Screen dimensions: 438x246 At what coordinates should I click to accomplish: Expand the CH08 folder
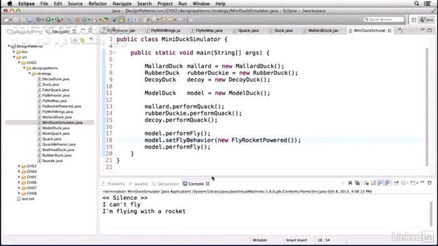click(19, 193)
